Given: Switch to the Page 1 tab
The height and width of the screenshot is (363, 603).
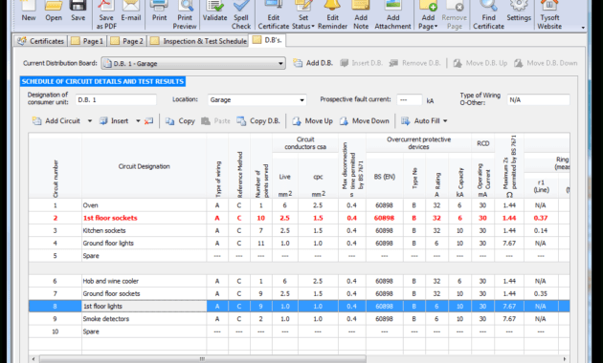Looking at the screenshot, I should (x=87, y=41).
